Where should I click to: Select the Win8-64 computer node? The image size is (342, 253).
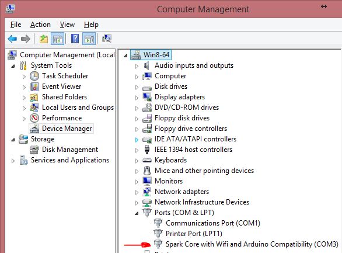[x=156, y=54]
